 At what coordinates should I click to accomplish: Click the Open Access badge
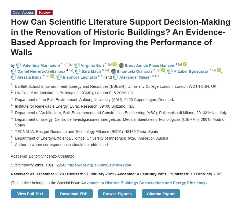tap(23, 12)
